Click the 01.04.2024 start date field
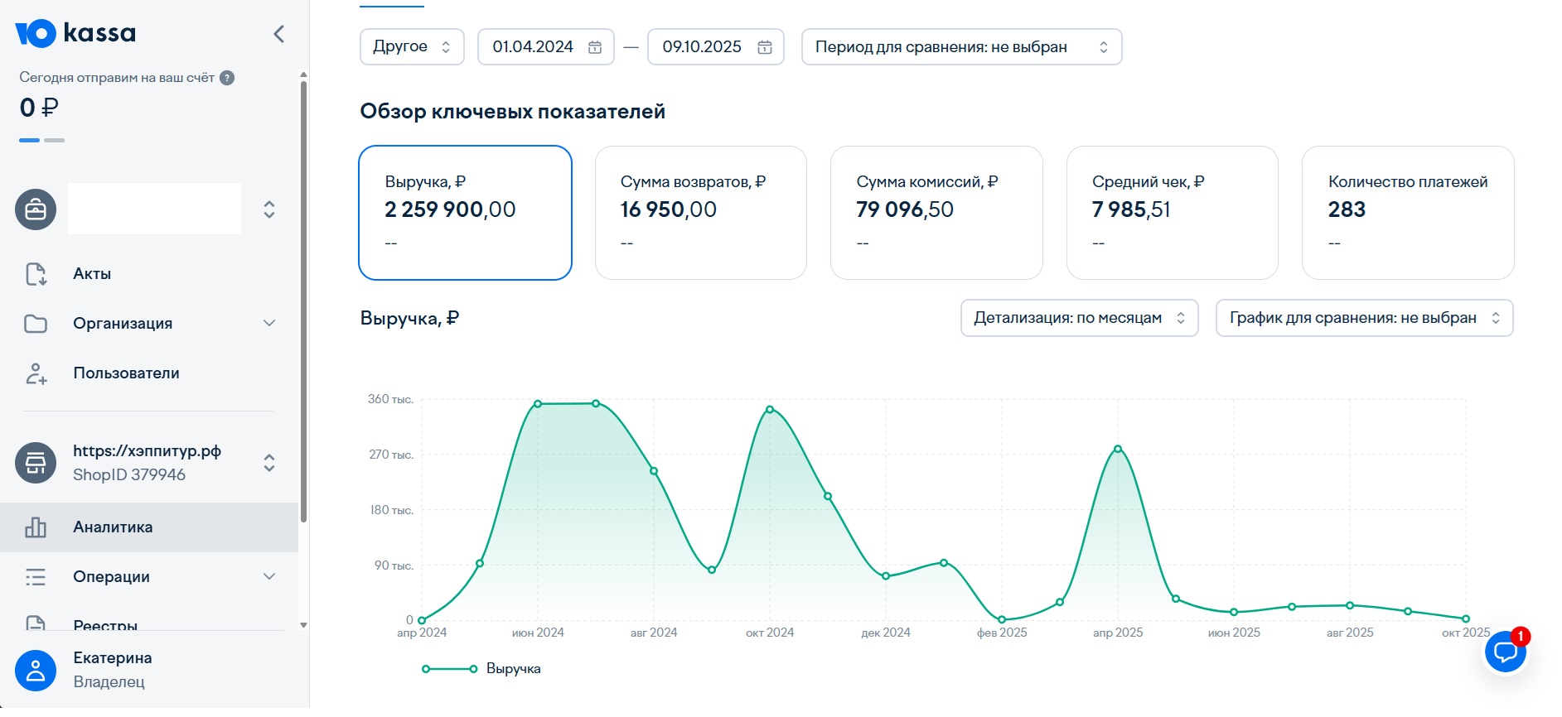The width and height of the screenshot is (1562, 717). 533,47
